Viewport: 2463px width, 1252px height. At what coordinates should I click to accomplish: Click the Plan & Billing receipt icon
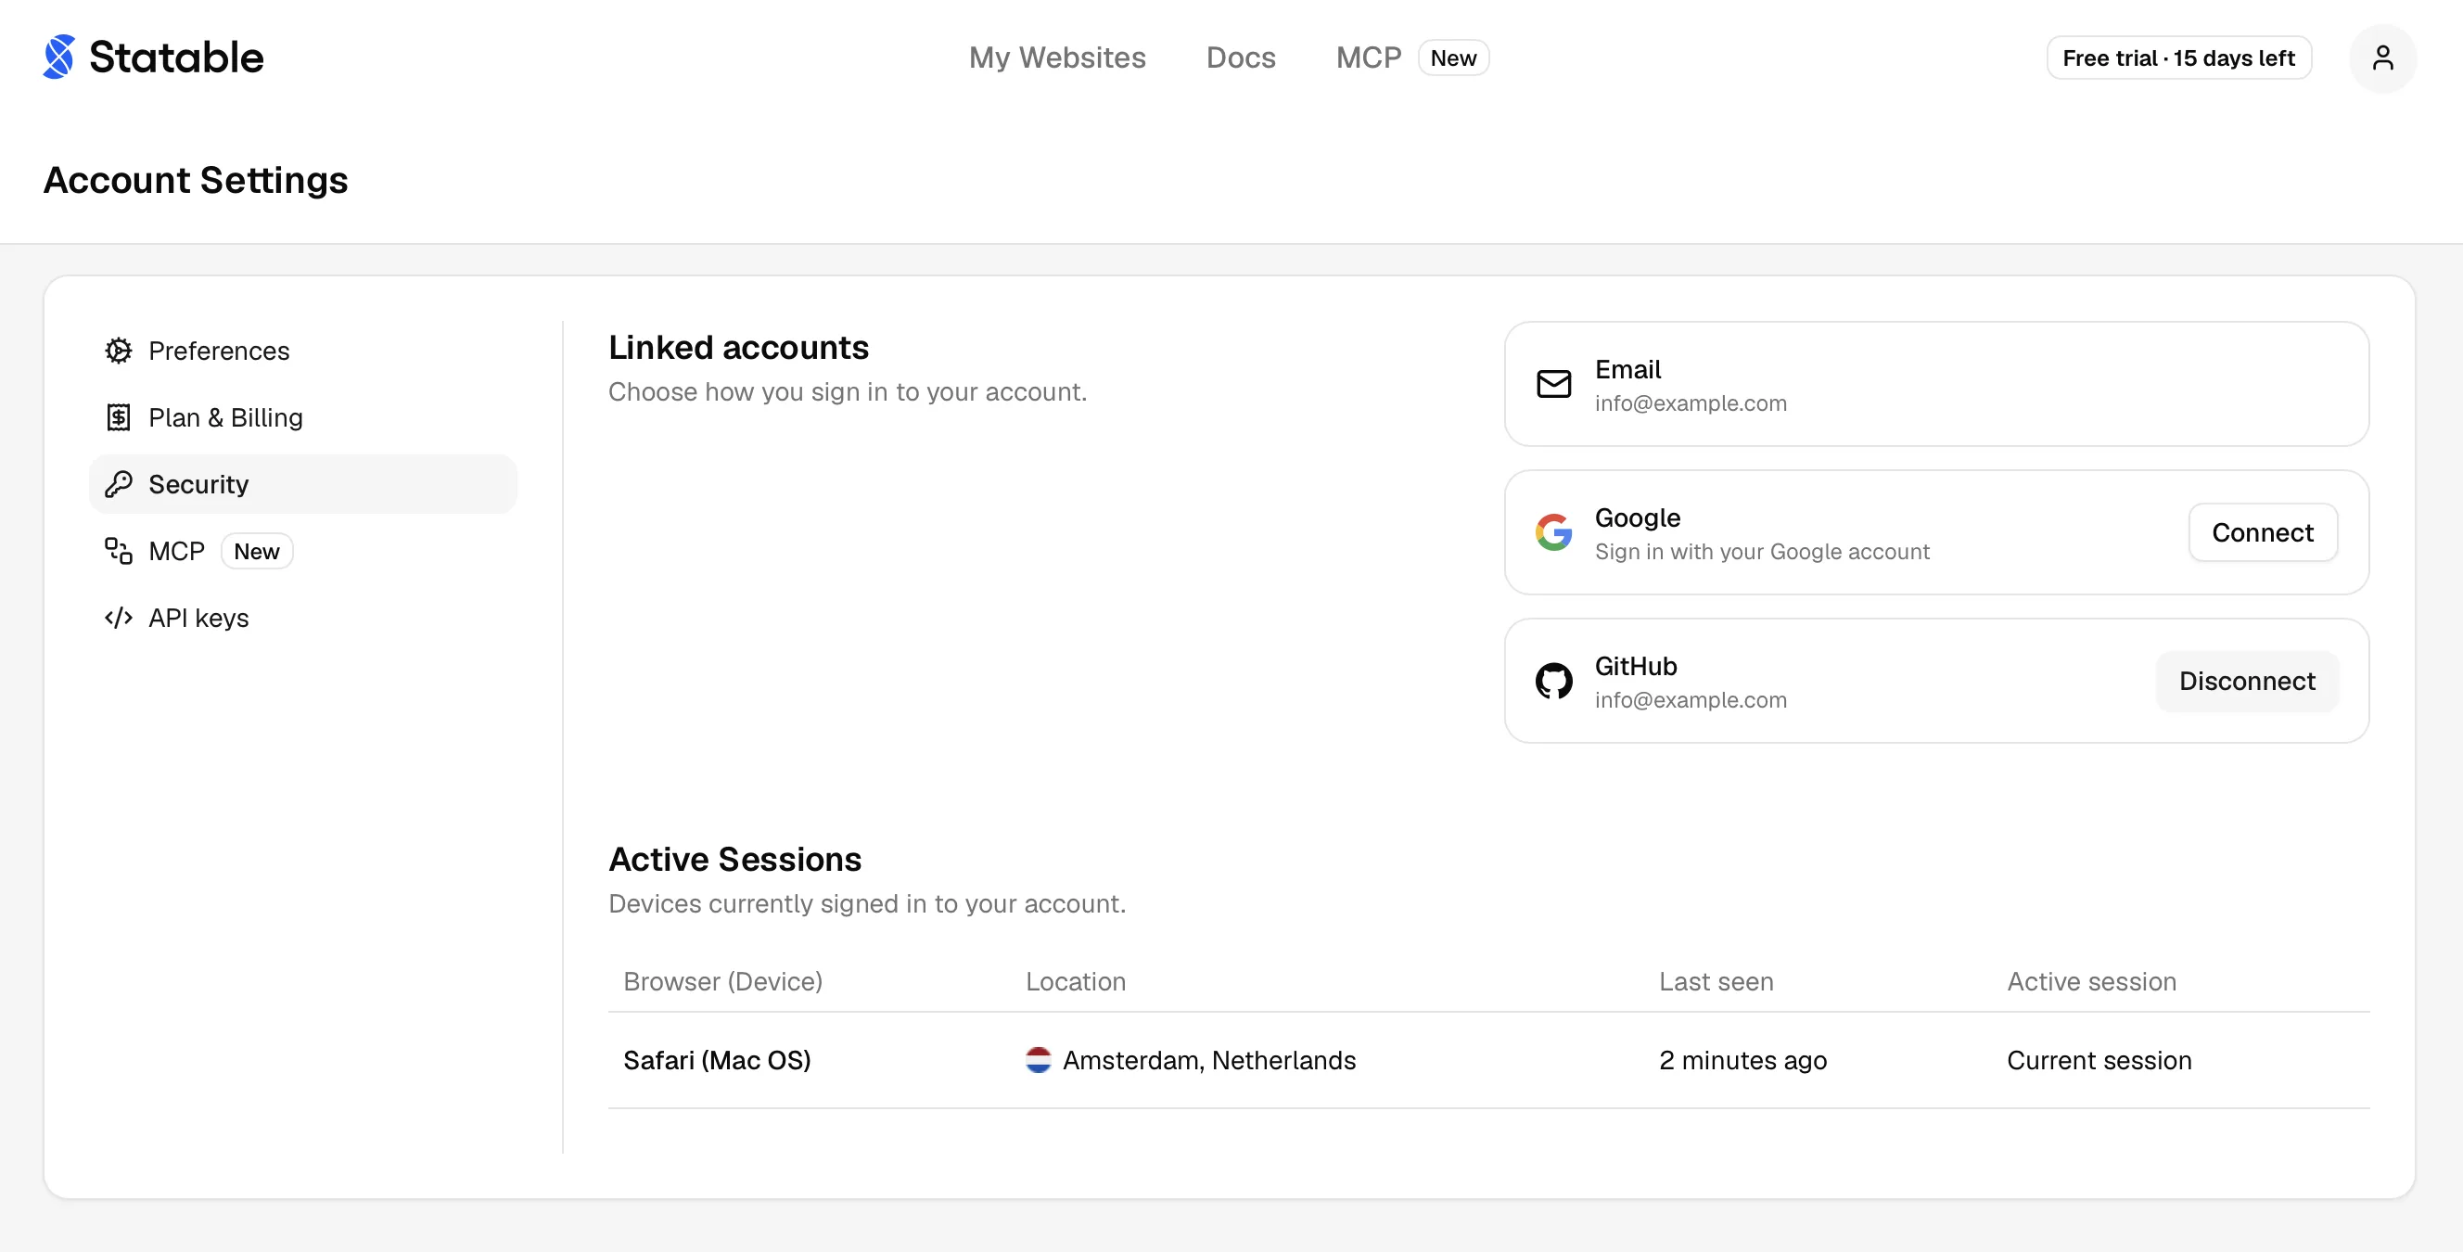click(119, 418)
